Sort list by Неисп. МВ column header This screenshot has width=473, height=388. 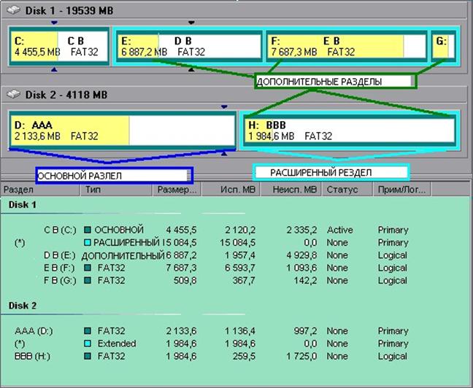click(x=291, y=190)
